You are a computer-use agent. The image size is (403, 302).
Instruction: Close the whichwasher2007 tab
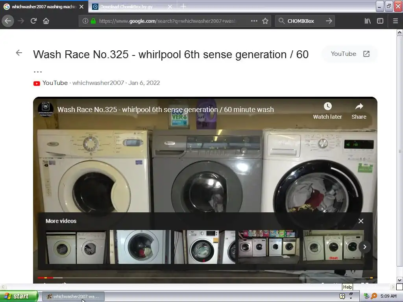point(81,7)
